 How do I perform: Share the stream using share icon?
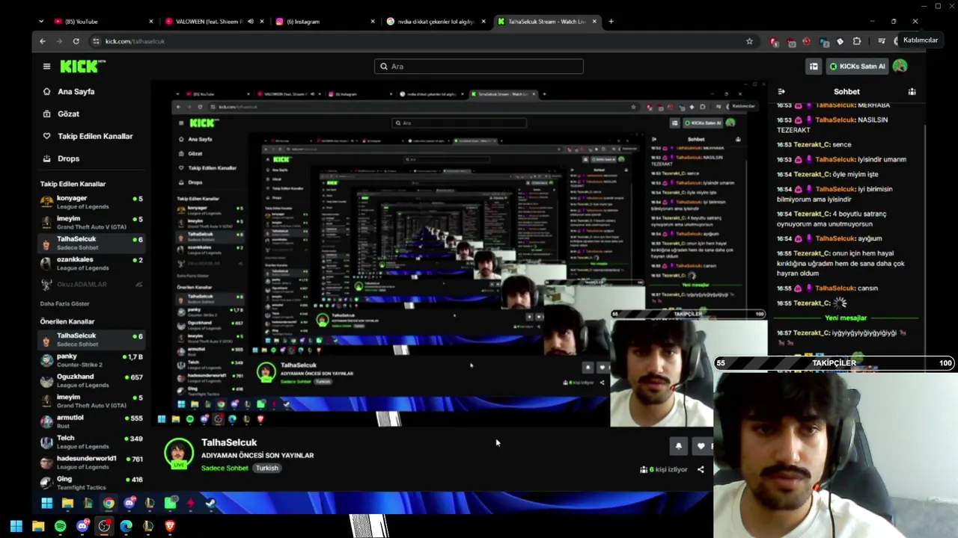(701, 470)
